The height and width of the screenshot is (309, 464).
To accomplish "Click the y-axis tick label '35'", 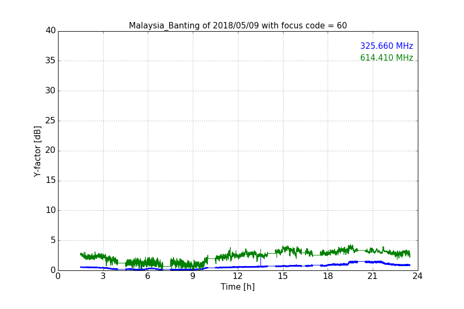I will coord(50,61).
